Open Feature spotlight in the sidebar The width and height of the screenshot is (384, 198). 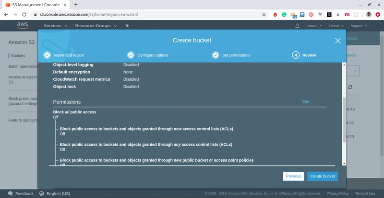click(x=23, y=120)
